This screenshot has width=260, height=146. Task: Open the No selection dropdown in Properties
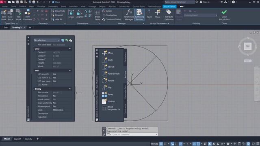click(x=47, y=40)
